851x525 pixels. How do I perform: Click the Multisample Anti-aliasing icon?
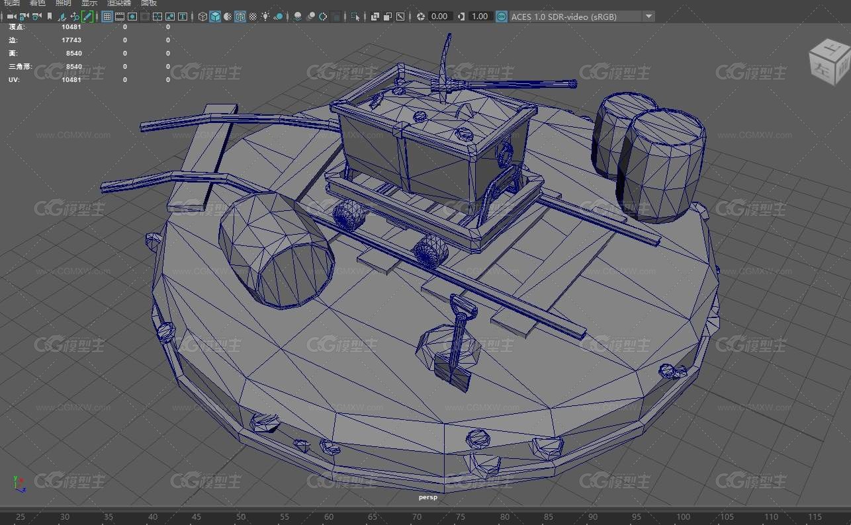(323, 17)
